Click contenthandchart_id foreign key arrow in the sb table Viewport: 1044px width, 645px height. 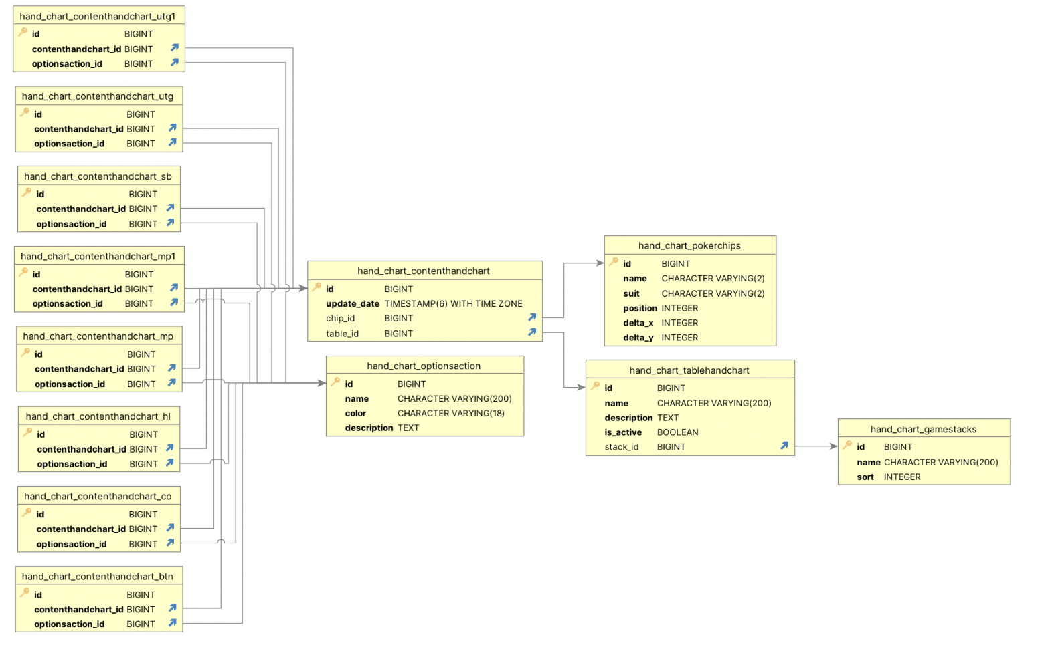[171, 208]
